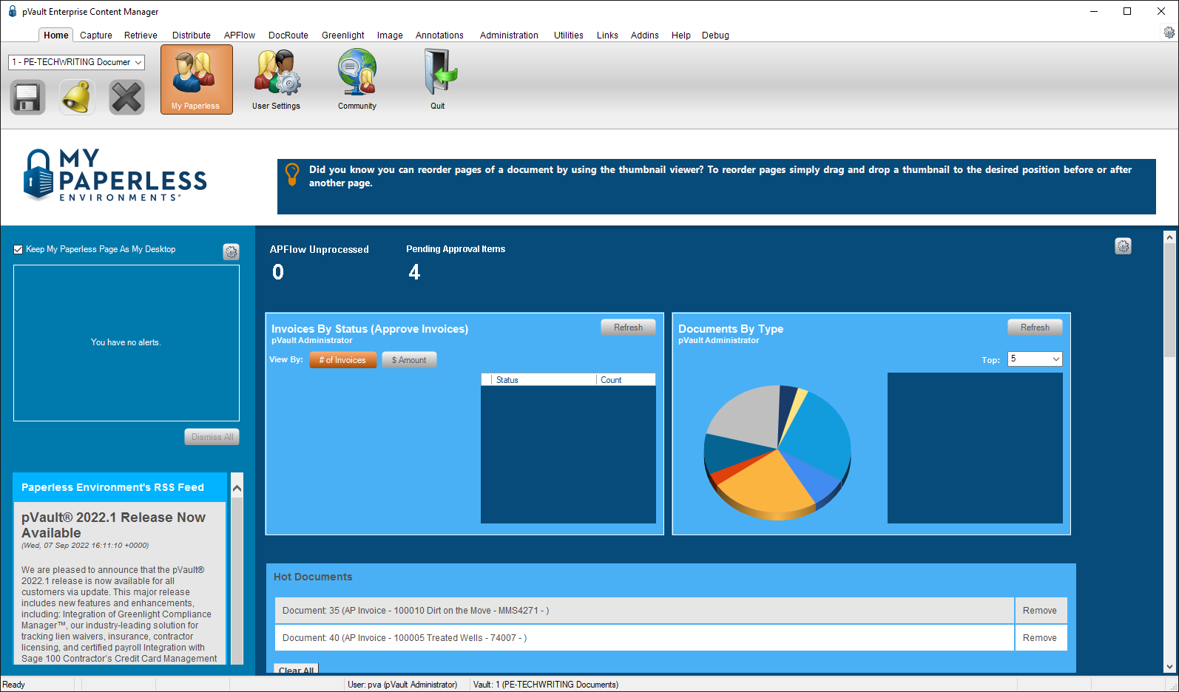Select # of Invoices view toggle
The image size is (1179, 692).
pyautogui.click(x=343, y=360)
